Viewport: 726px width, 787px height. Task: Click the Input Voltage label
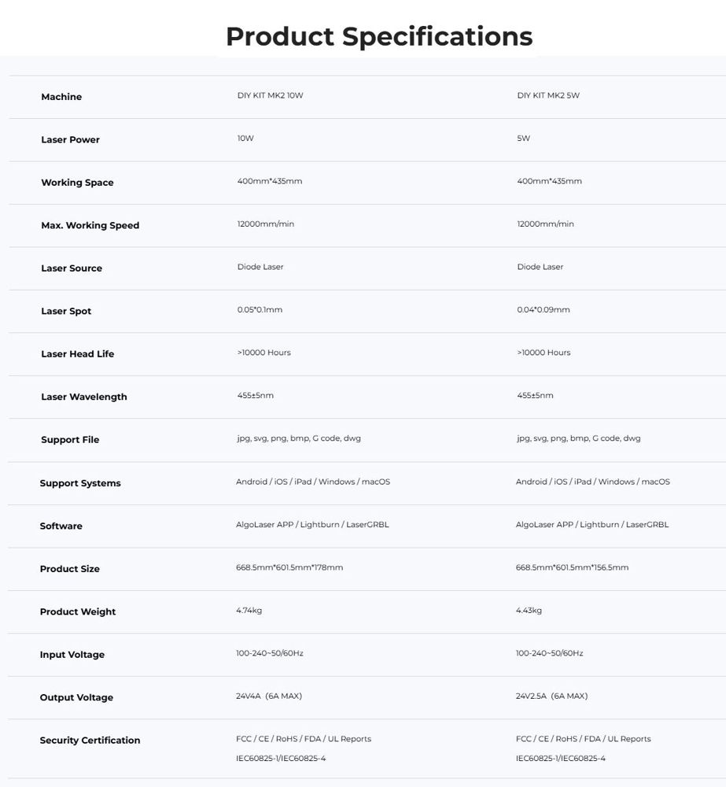72,655
